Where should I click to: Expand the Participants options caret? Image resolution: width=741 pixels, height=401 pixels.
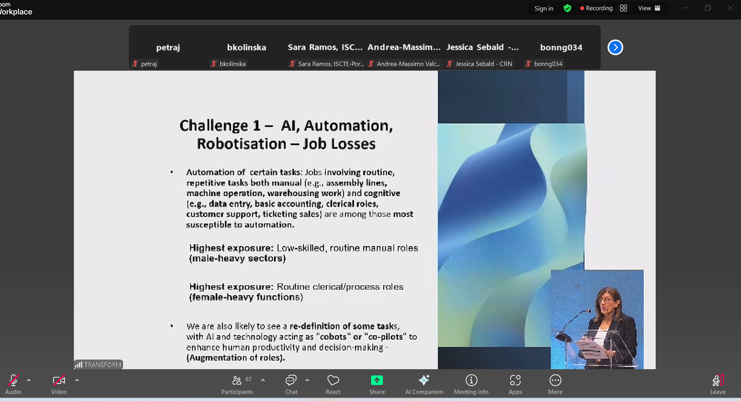pyautogui.click(x=263, y=380)
